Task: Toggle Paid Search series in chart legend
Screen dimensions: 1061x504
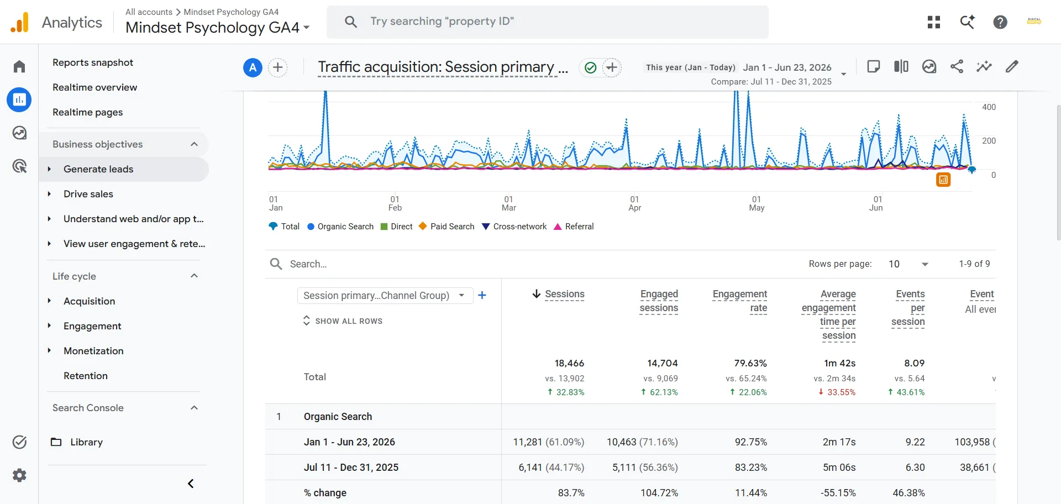Action: (447, 227)
